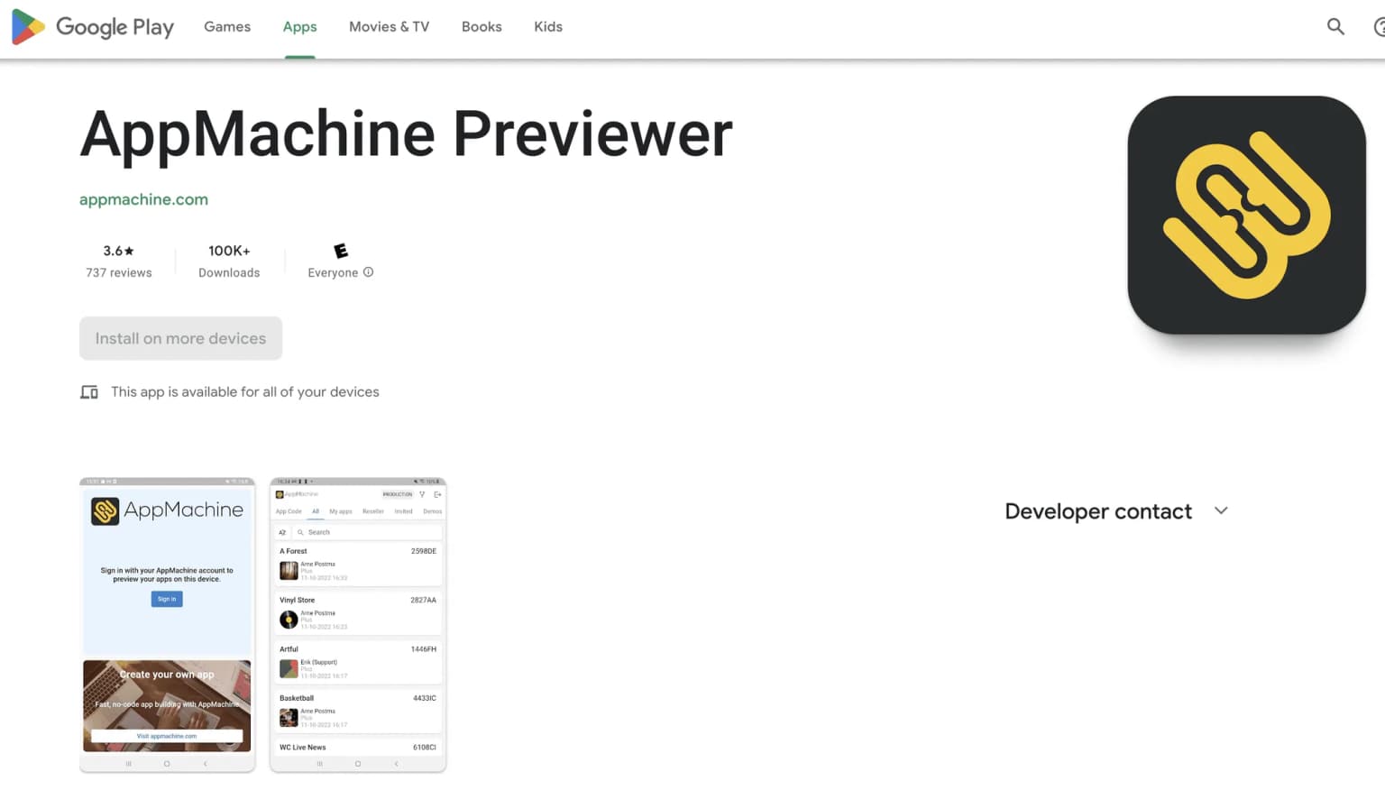Click the Google Play triangle logo
The width and height of the screenshot is (1385, 790).
pos(26,26)
